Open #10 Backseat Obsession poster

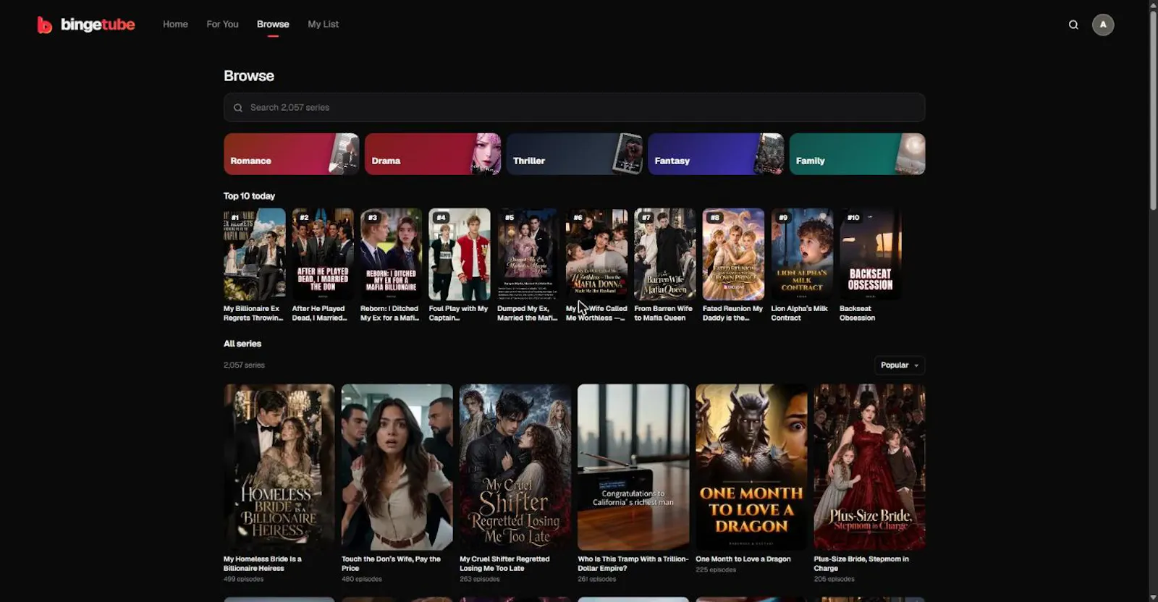pyautogui.click(x=871, y=254)
